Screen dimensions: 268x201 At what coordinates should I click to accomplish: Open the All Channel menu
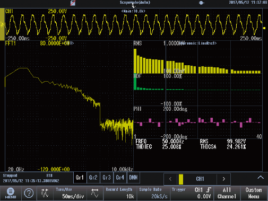point(227,193)
